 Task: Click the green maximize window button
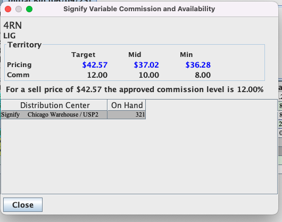pyautogui.click(x=29, y=9)
